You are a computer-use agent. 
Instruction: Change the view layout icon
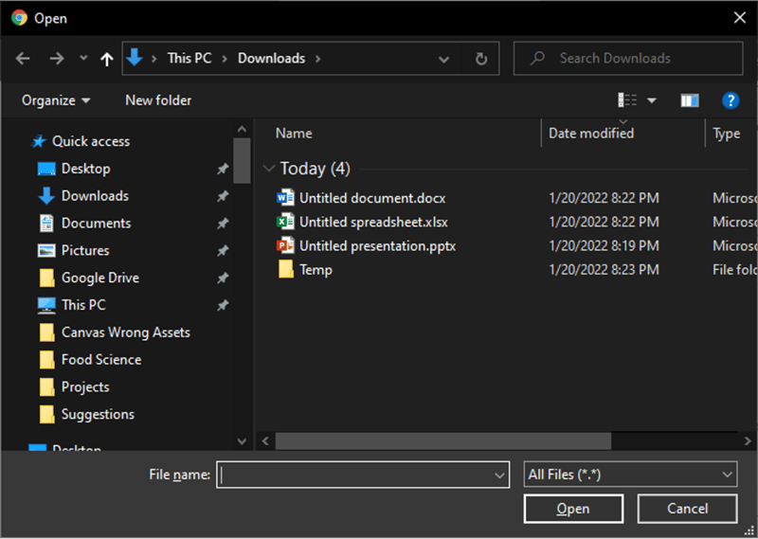(627, 100)
